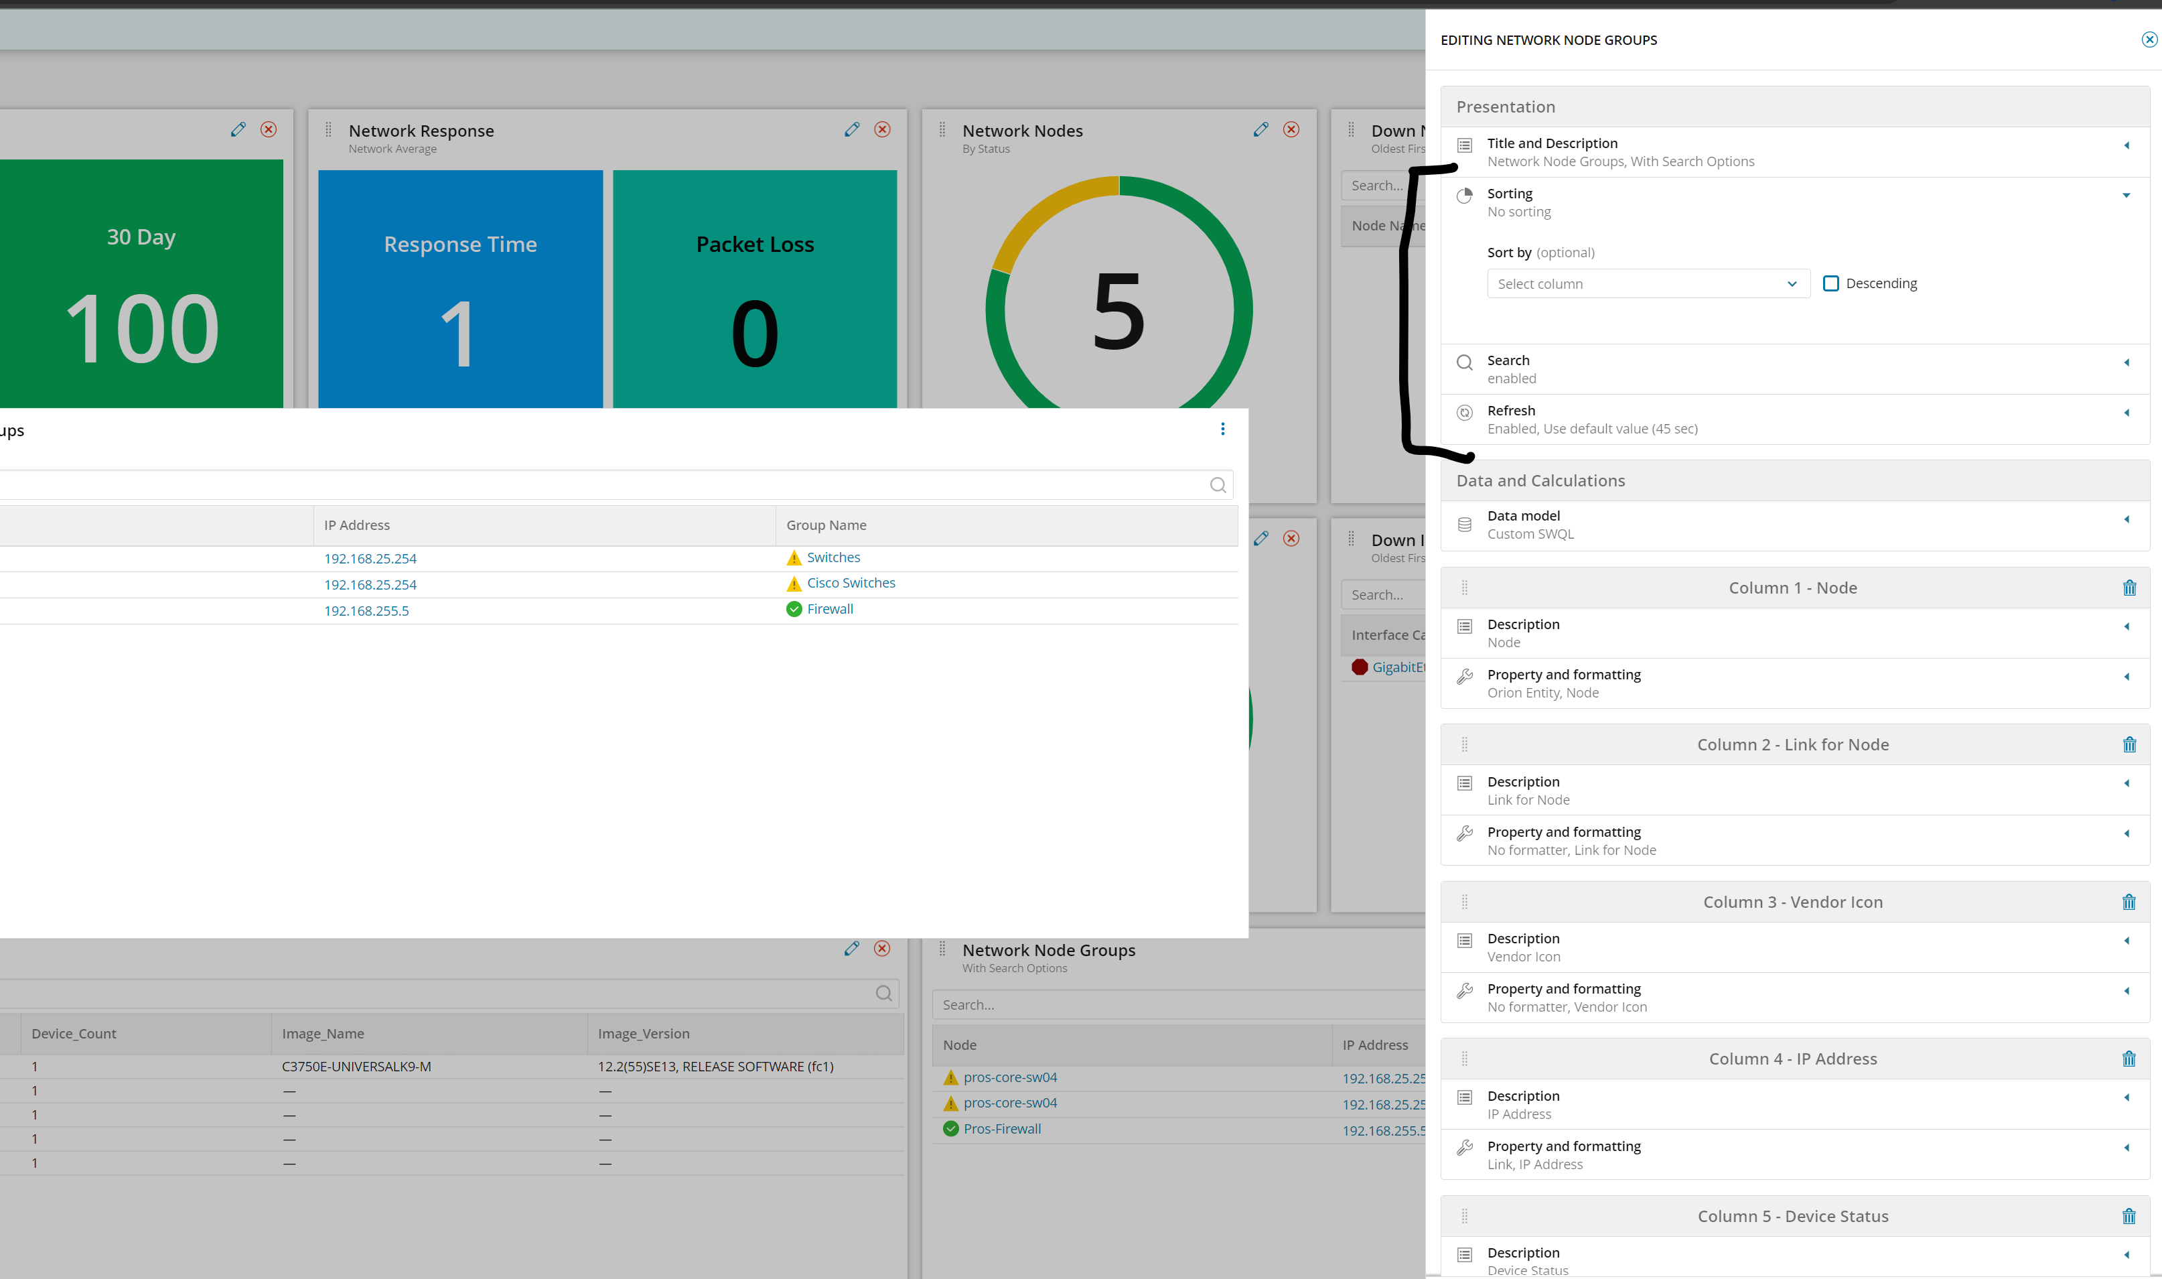2162x1279 pixels.
Task: Click the search magnifier icon in highlighted widget
Action: tap(1217, 485)
